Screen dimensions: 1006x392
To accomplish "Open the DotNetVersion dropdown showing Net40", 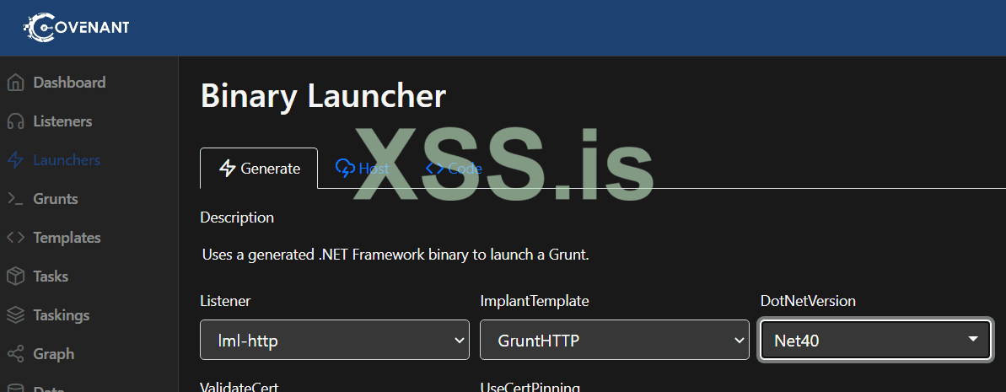I will pos(875,340).
